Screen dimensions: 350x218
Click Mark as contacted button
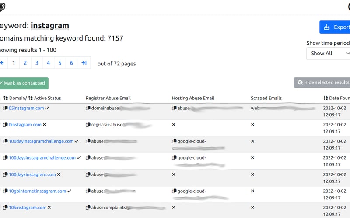coord(24,83)
